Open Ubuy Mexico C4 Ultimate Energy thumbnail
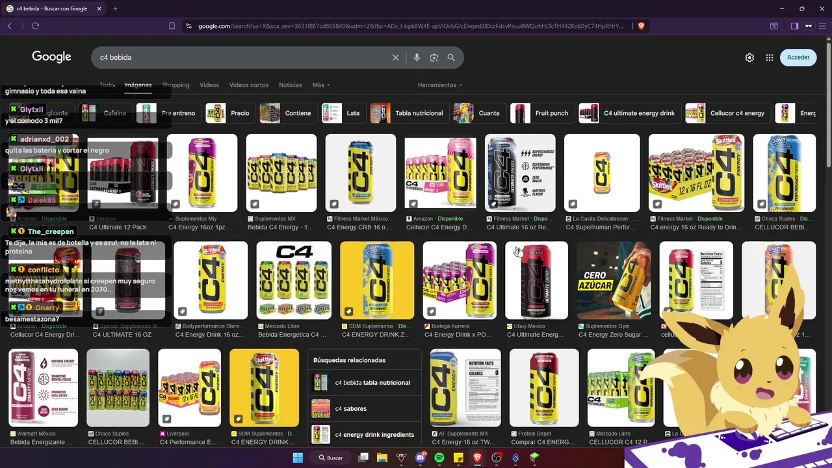Screen dimensions: 832x468 pos(536,281)
